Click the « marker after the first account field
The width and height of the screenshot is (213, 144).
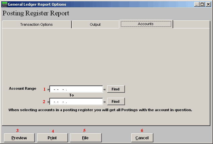tap(104, 89)
